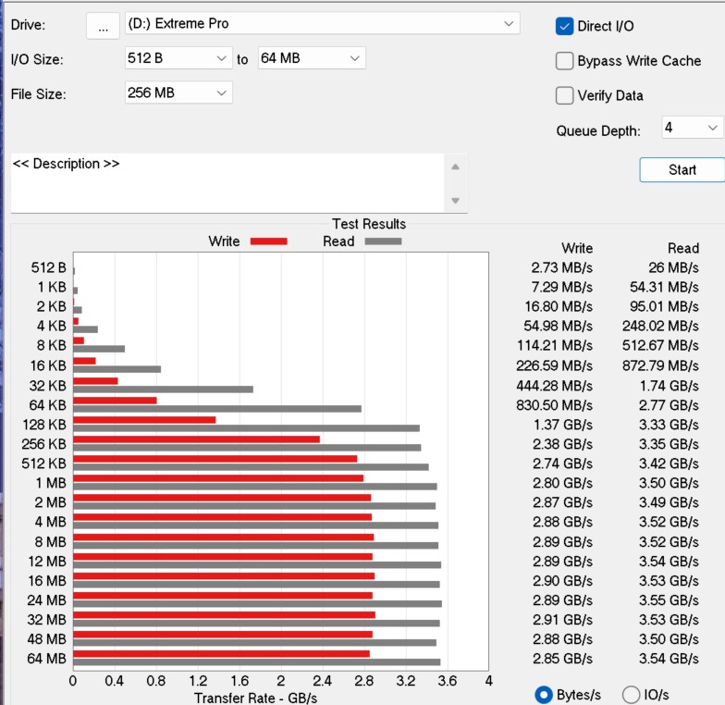This screenshot has width=725, height=705.
Task: Click the description box scroll down arrow
Action: 454,201
